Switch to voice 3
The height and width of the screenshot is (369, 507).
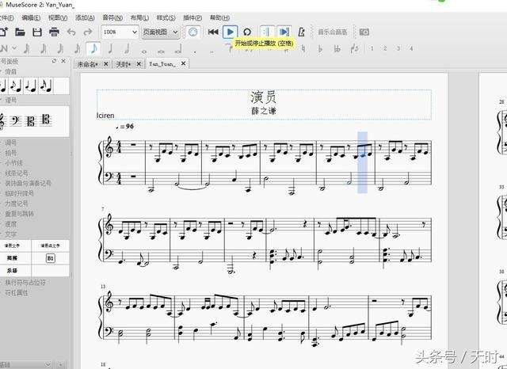(398, 48)
